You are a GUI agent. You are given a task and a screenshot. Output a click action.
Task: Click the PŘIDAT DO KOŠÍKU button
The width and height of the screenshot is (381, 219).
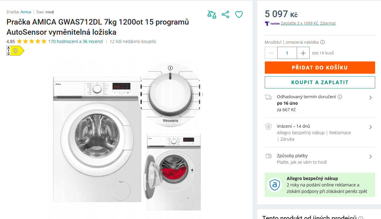pos(320,68)
